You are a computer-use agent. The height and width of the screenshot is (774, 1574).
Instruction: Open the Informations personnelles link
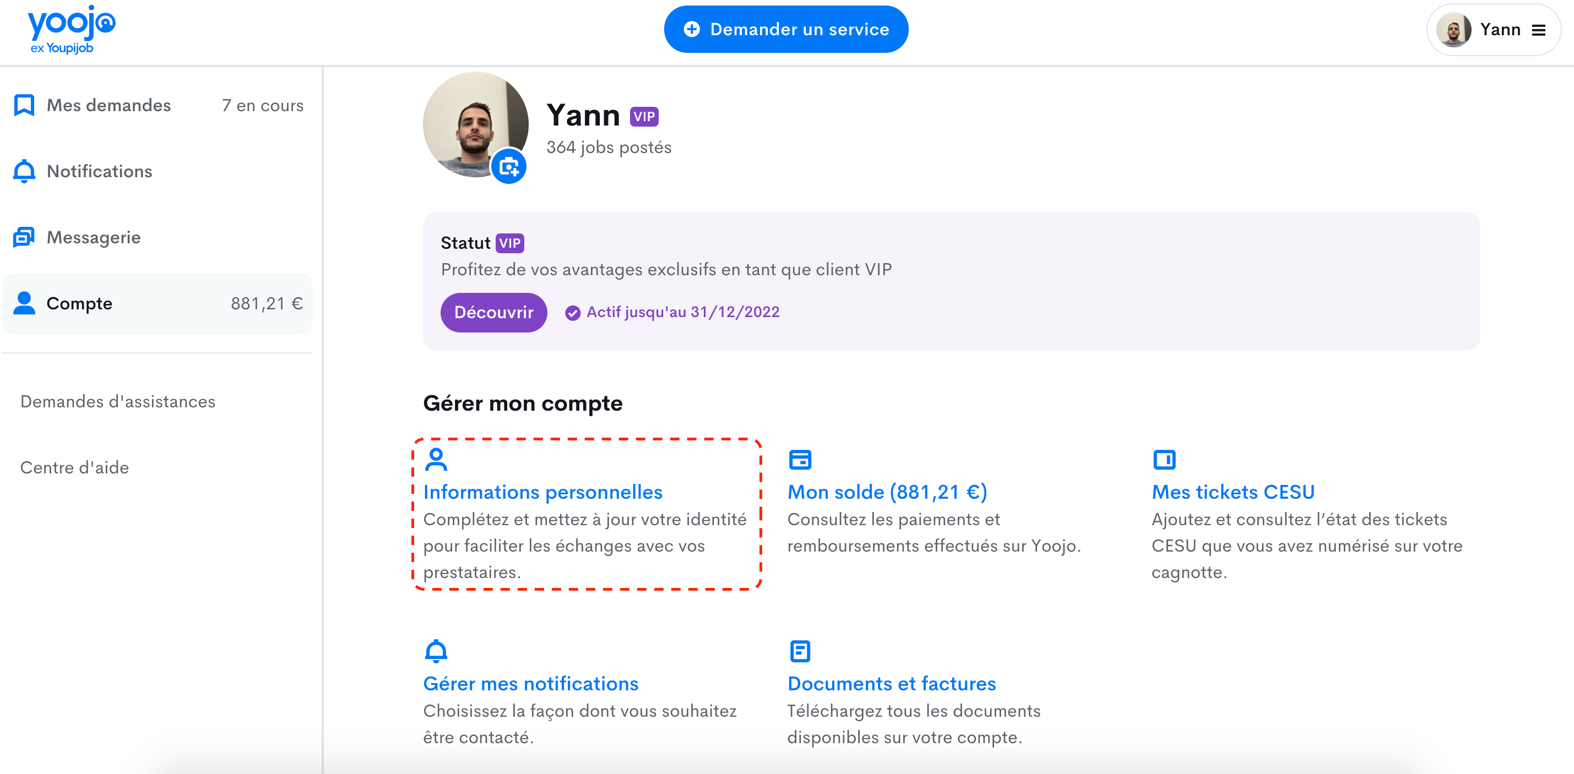point(542,492)
